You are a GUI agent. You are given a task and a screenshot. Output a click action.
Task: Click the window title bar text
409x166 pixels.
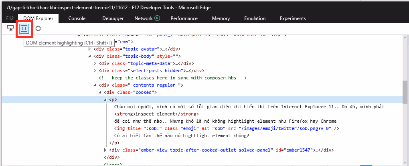(x=109, y=8)
